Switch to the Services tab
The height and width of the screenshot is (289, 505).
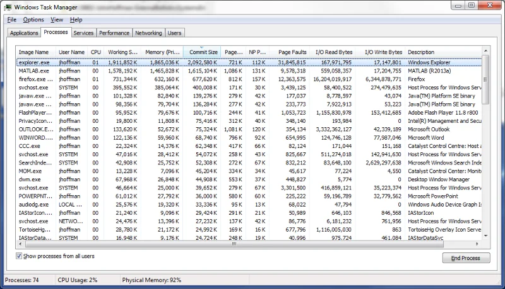pos(83,33)
